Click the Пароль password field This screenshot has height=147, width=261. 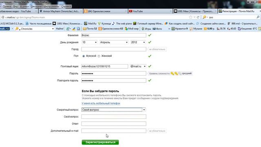click(114, 73)
